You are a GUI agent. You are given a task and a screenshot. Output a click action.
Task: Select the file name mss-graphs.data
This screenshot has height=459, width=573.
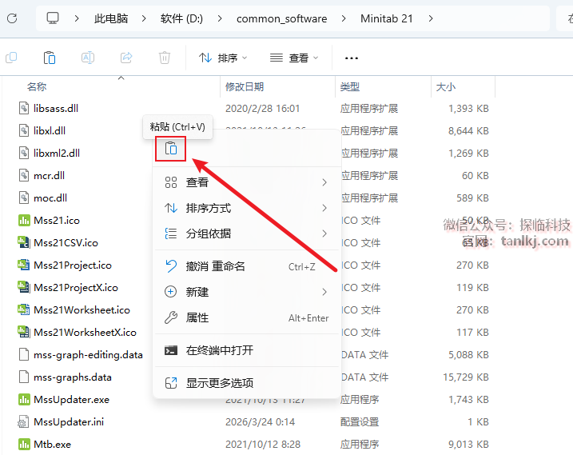(x=73, y=377)
